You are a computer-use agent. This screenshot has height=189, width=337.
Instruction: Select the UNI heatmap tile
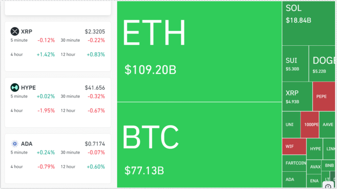point(291,125)
